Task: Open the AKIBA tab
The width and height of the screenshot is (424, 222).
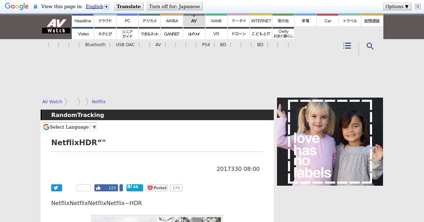Action: point(172,20)
